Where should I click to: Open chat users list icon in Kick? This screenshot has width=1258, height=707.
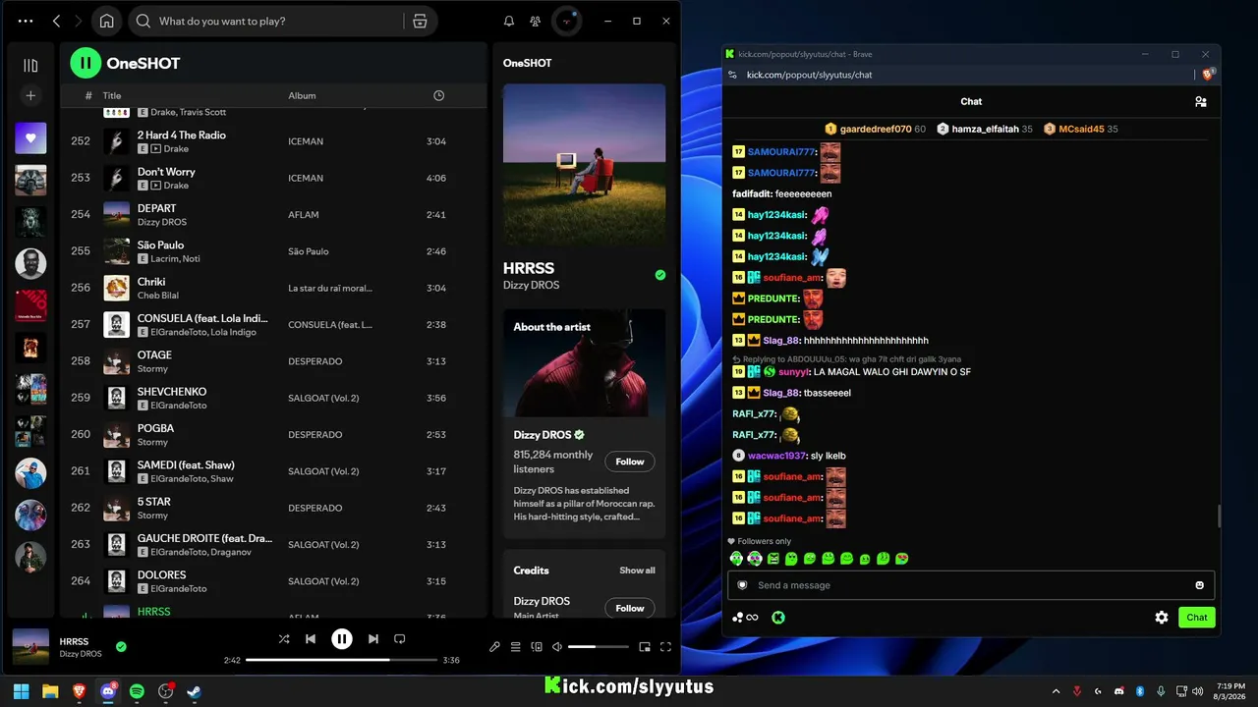pyautogui.click(x=1200, y=101)
